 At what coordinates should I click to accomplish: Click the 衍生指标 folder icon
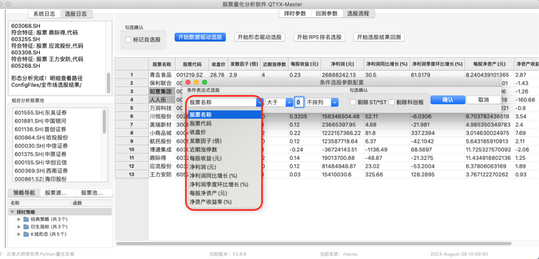tap(26, 227)
